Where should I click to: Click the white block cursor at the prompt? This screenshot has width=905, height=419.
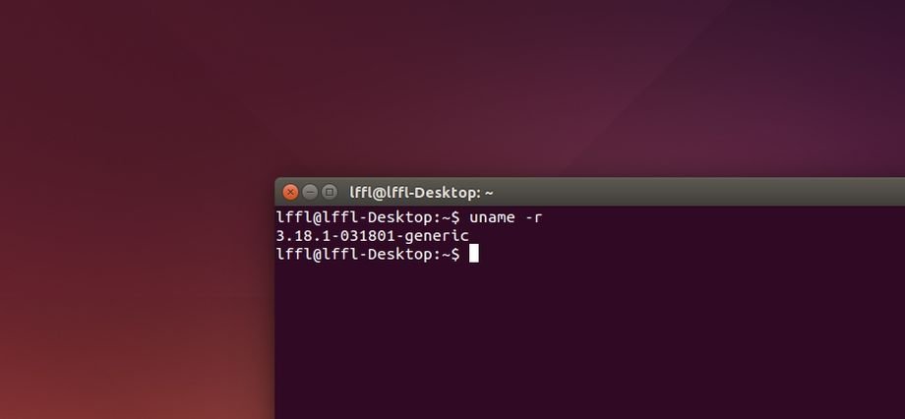tap(474, 254)
